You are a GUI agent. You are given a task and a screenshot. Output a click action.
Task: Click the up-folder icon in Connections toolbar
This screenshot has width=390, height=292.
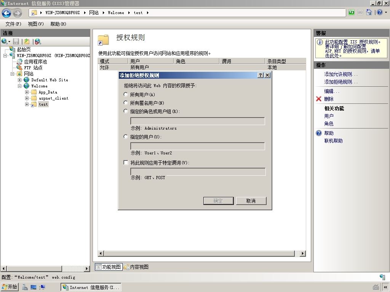coord(27,41)
